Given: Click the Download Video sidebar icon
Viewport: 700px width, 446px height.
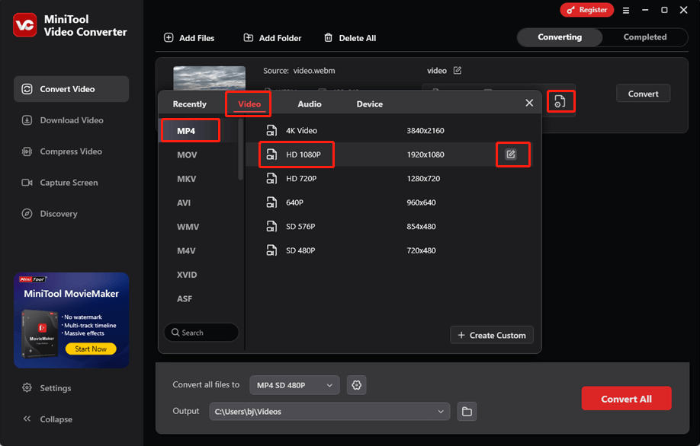Looking at the screenshot, I should coord(27,120).
